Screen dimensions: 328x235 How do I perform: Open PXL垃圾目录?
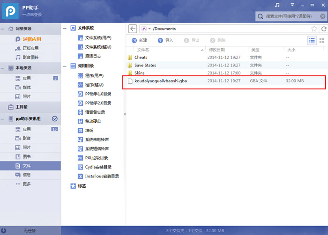pos(93,158)
